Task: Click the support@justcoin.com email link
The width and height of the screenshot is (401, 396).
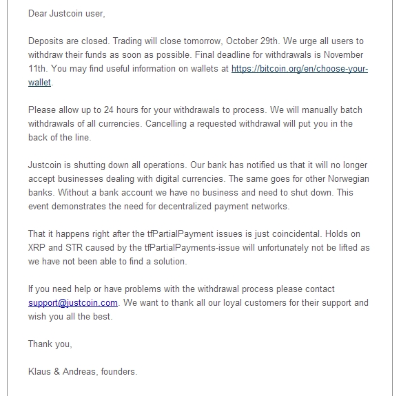Action: pyautogui.click(x=73, y=303)
